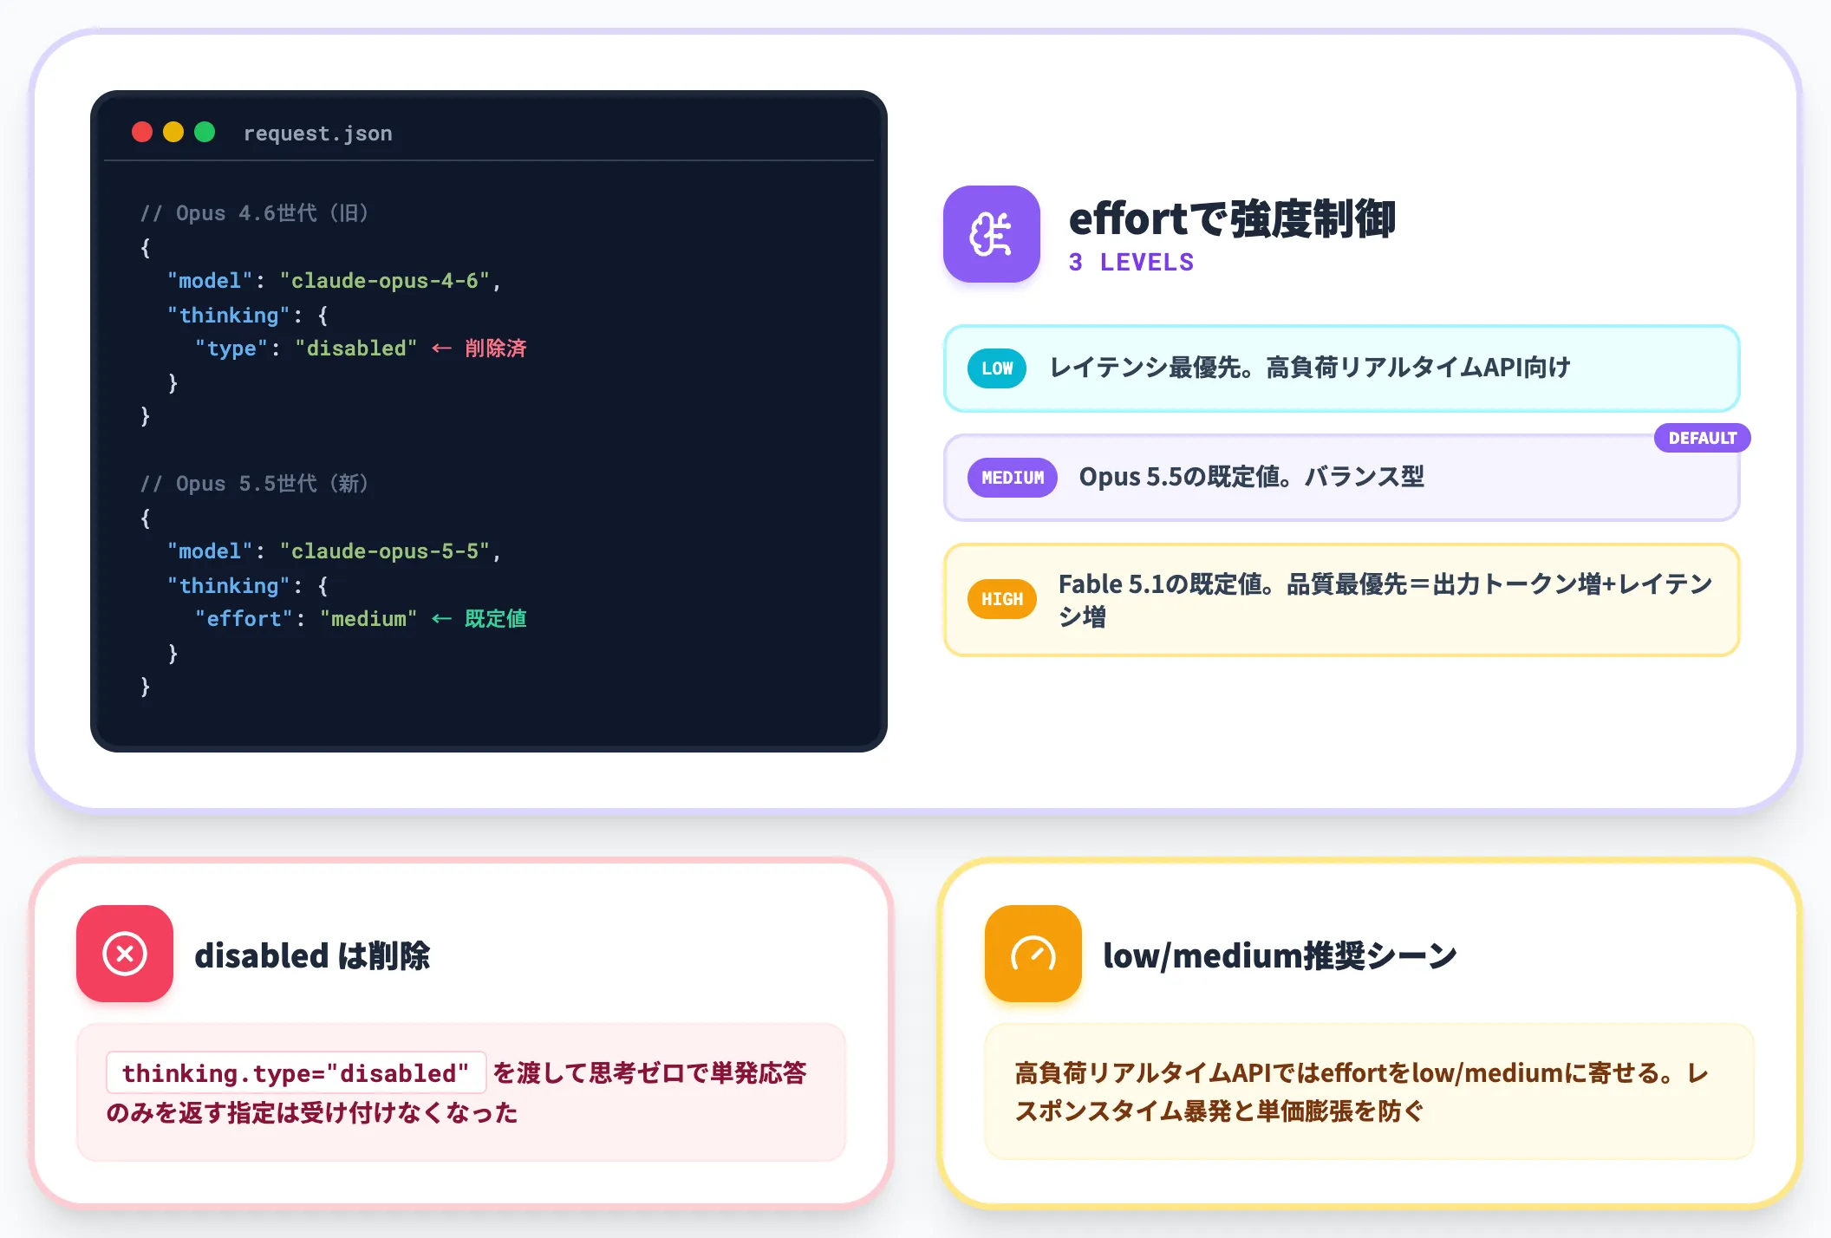The width and height of the screenshot is (1831, 1238).
Task: Click the "3 LEVELS" subtitle
Action: pyautogui.click(x=1131, y=262)
